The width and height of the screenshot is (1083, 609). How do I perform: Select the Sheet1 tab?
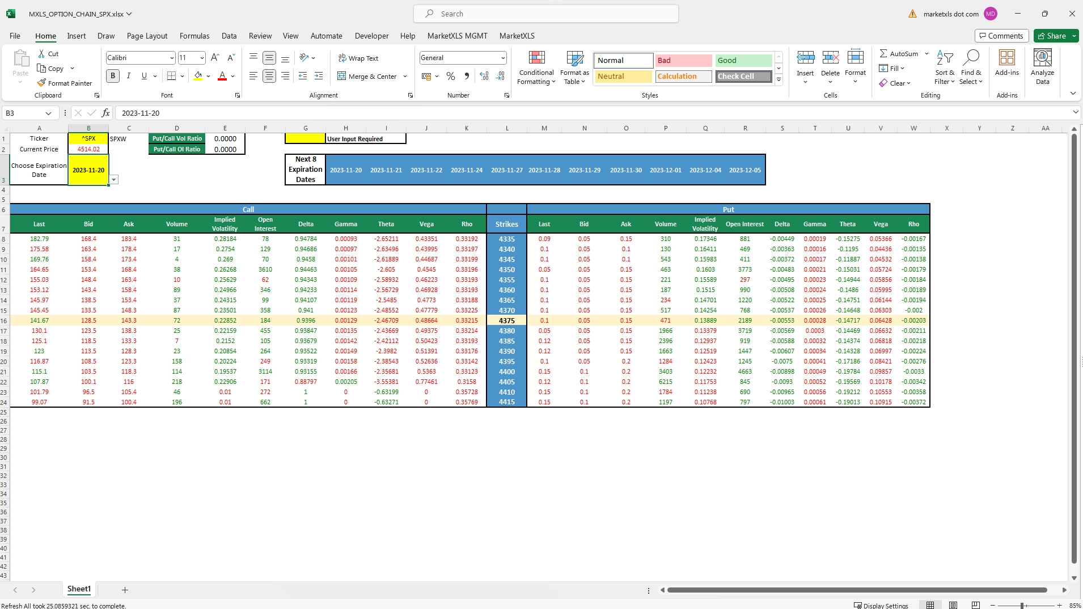[x=79, y=589]
